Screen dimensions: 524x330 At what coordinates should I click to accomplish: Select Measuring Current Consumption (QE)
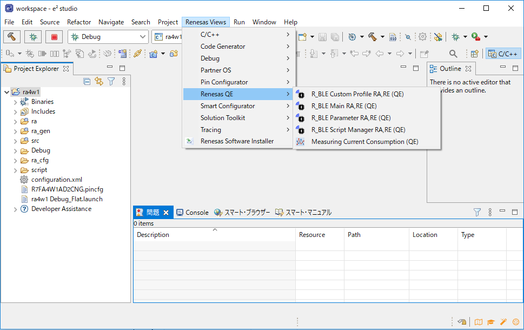(367, 142)
